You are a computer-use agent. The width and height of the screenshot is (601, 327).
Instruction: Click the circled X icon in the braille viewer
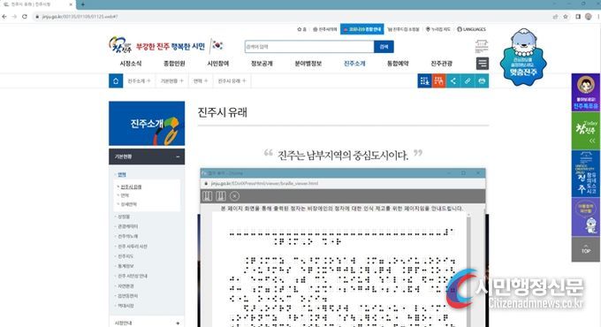pos(234,196)
